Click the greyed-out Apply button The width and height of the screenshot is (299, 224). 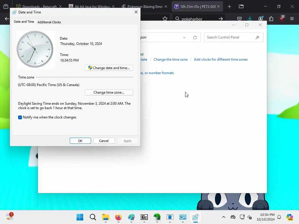(127, 141)
